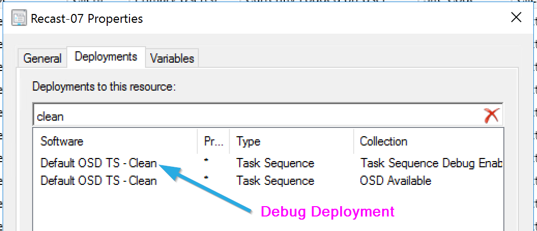Sort by the Software column header
The image size is (537, 231).
(x=62, y=141)
